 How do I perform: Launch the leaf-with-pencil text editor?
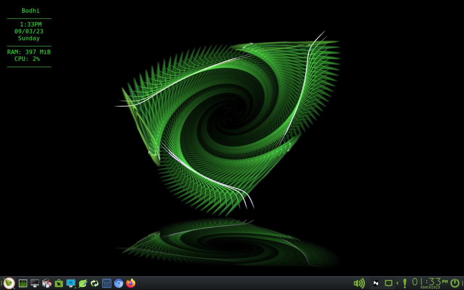[83, 283]
